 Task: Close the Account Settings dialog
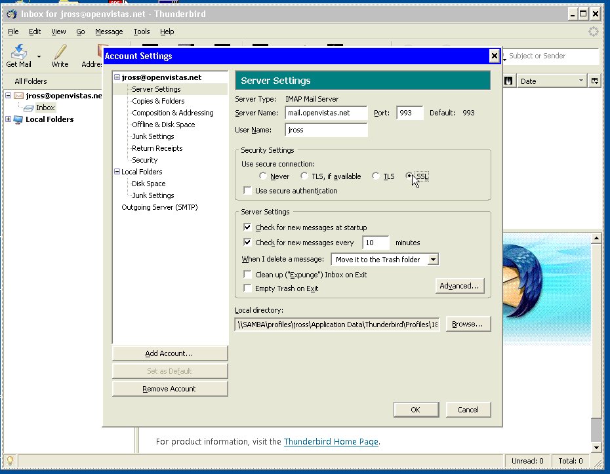click(x=494, y=56)
